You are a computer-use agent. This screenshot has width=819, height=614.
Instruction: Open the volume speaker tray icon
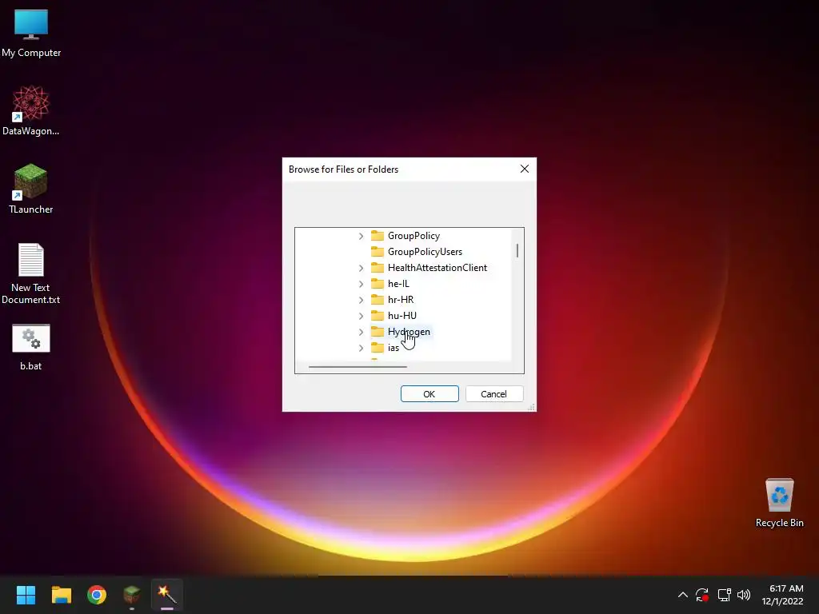pos(744,595)
